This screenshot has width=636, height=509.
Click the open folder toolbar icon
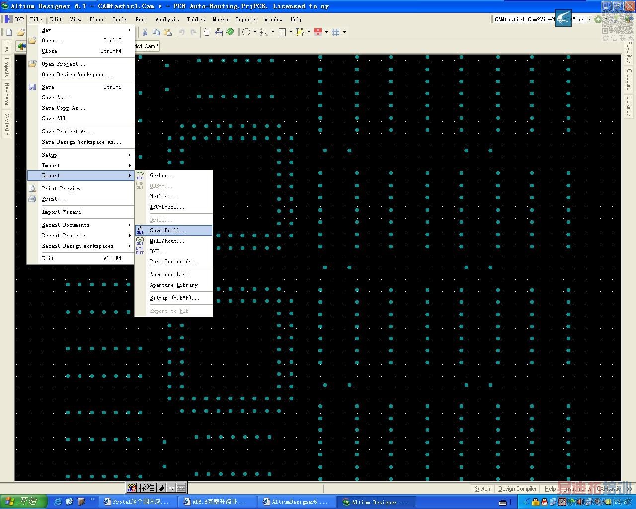pos(21,32)
